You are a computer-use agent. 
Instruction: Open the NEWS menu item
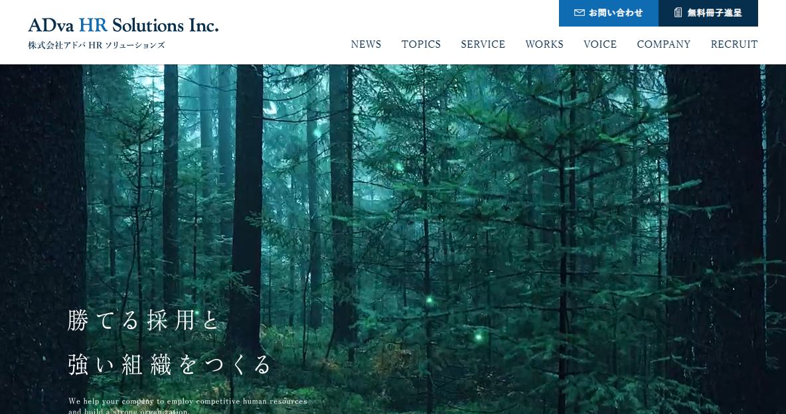[366, 44]
